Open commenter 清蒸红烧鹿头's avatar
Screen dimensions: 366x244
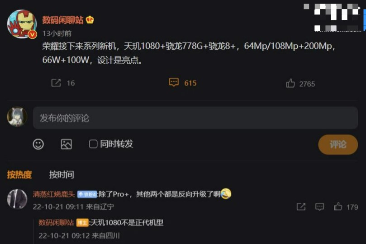point(17,199)
